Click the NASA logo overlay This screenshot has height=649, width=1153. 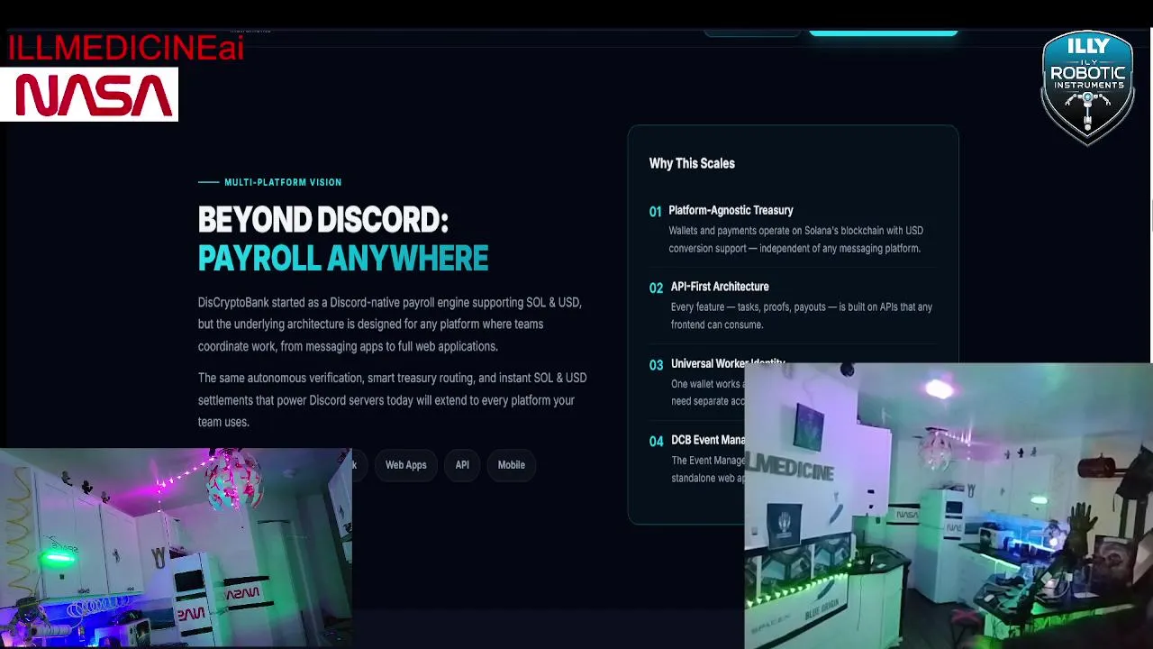point(89,94)
